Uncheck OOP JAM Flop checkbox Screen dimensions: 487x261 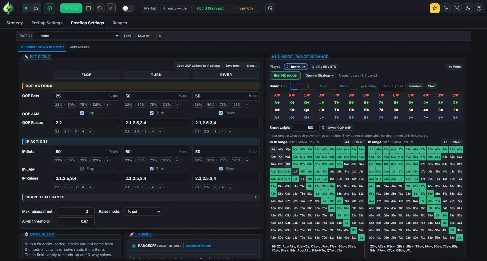tap(82, 113)
